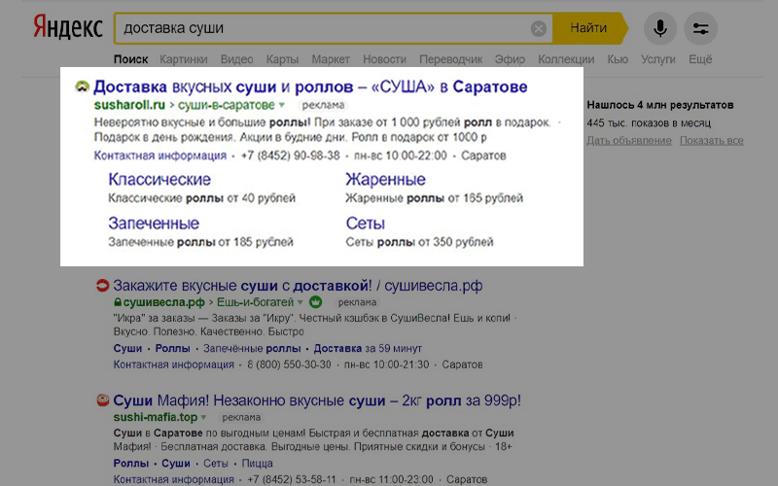Switch to Картинки tab

(x=184, y=59)
